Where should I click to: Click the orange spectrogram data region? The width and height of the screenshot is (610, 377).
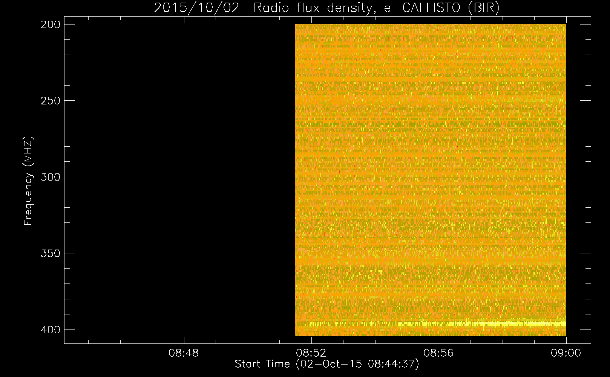pyautogui.click(x=431, y=180)
